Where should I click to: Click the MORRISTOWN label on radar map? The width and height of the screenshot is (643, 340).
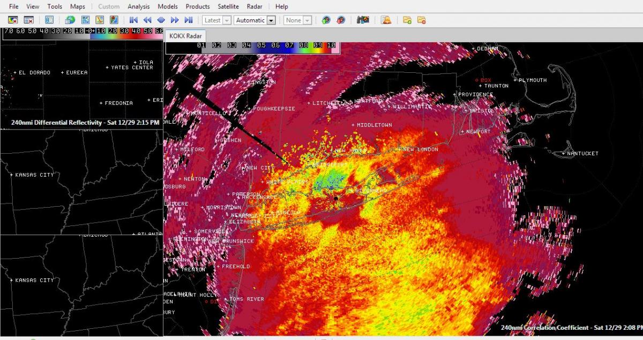click(223, 208)
